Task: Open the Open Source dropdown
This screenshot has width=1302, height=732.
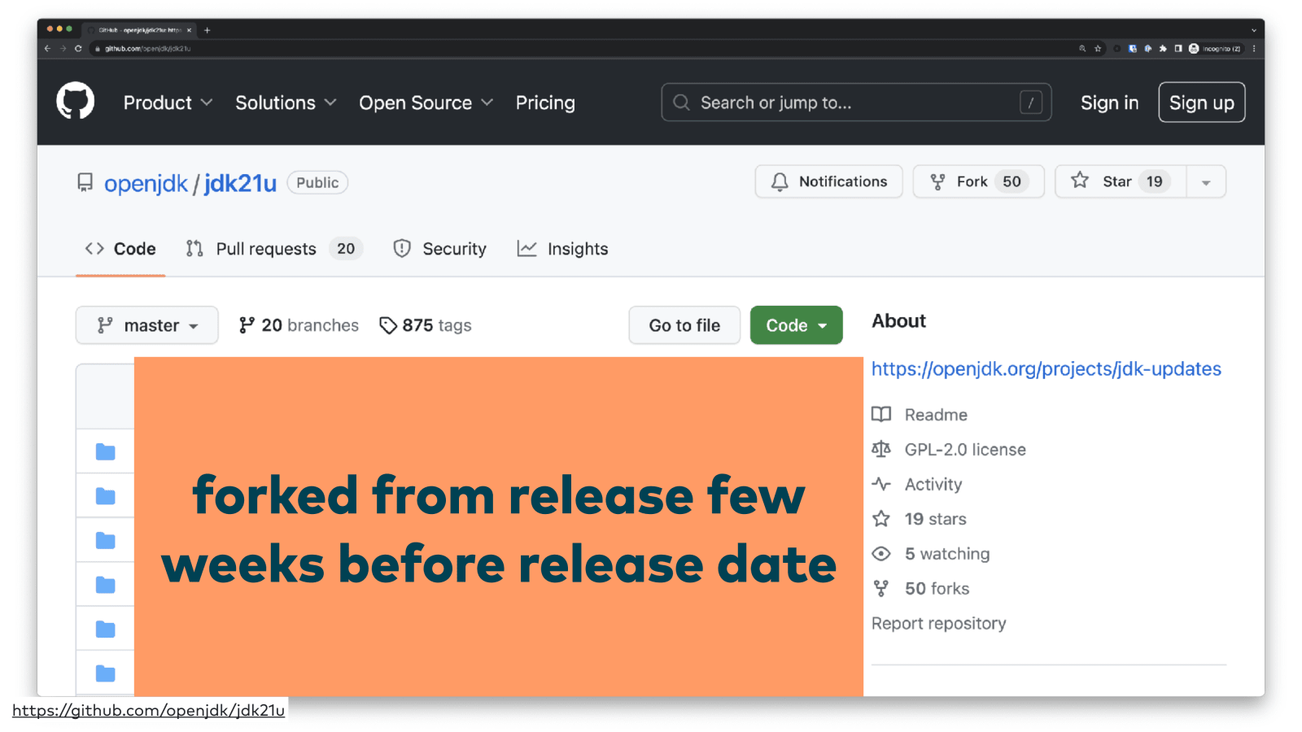Action: tap(426, 102)
